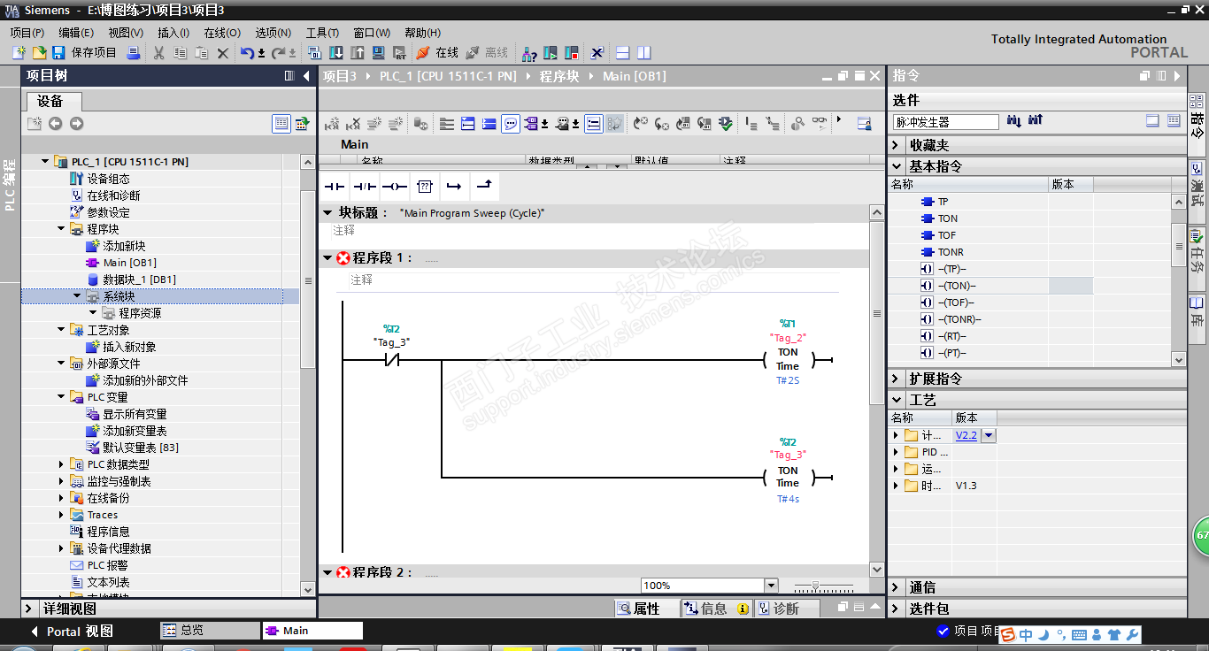Click the new project icon in toolbar
This screenshot has width=1209, height=651.
(x=19, y=53)
